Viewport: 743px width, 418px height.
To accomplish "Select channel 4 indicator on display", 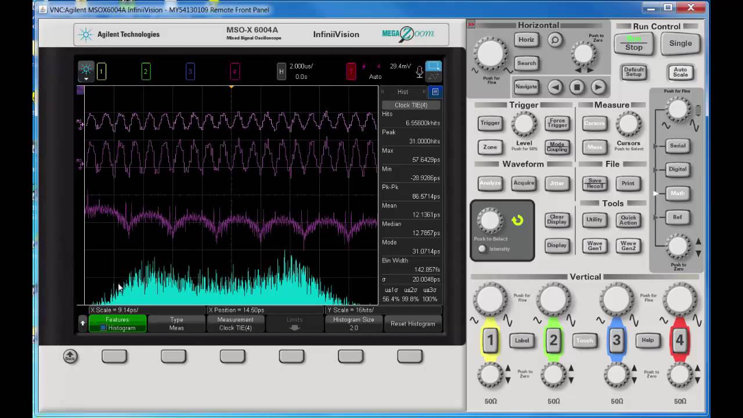I will pos(234,71).
